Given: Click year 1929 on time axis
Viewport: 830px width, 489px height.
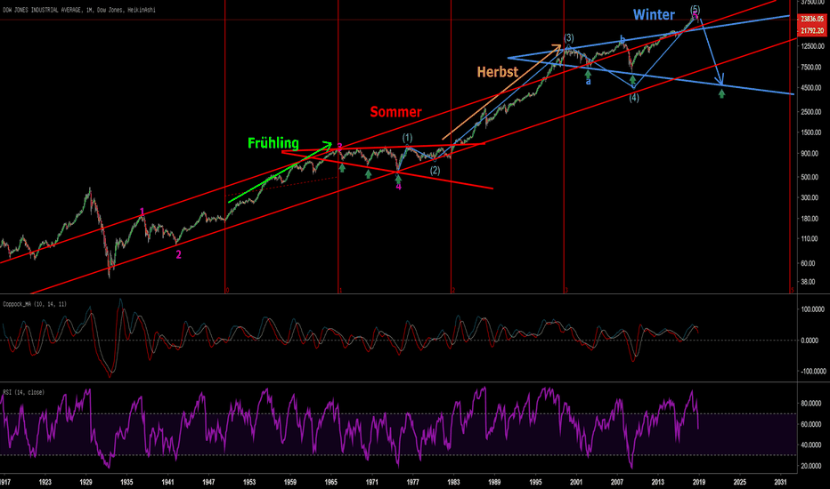Looking at the screenshot, I should (x=85, y=482).
